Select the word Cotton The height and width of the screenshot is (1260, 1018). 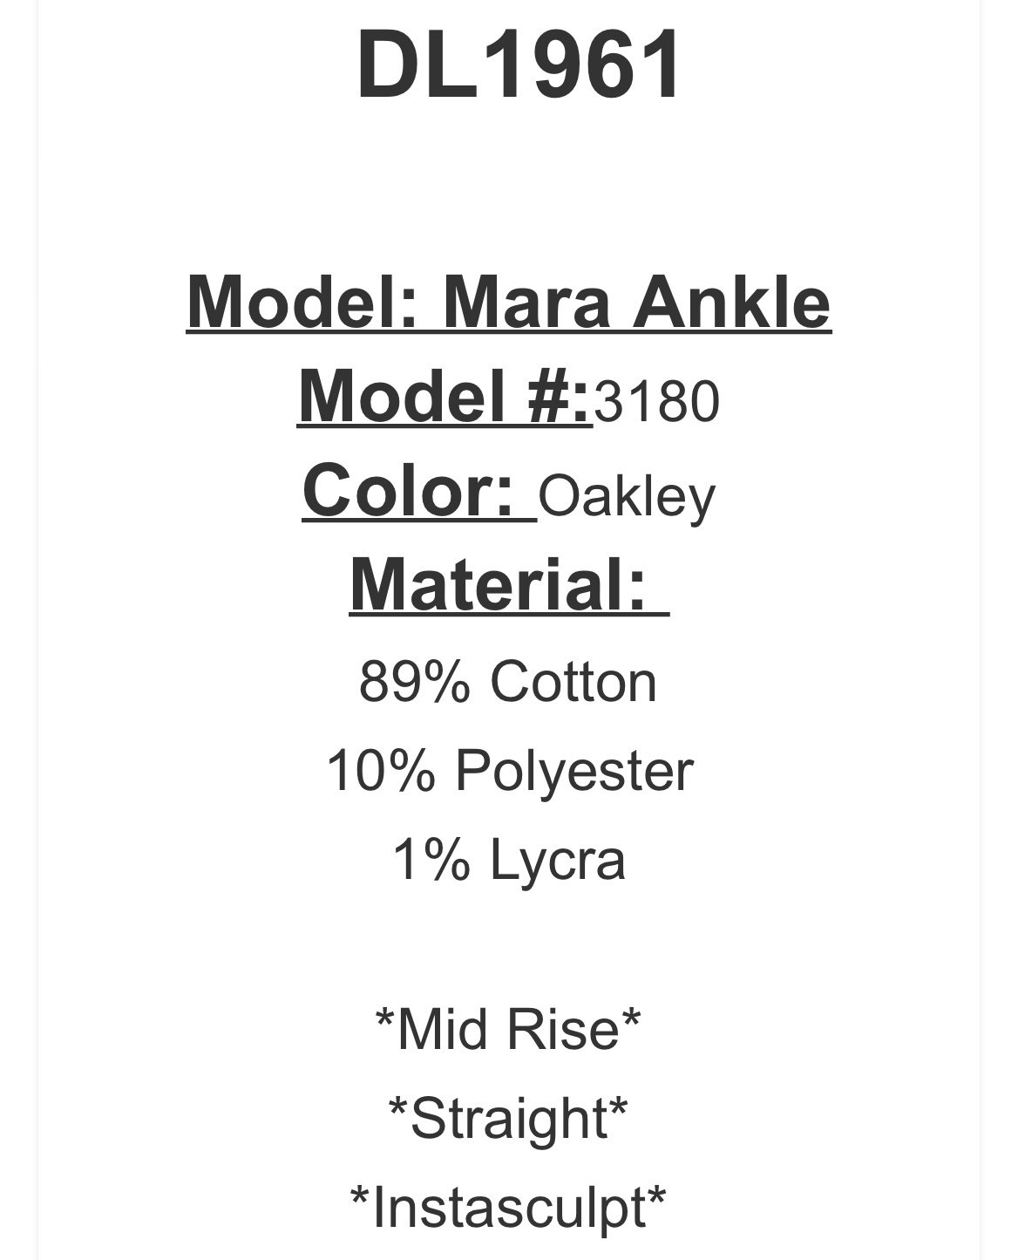[x=573, y=681]
